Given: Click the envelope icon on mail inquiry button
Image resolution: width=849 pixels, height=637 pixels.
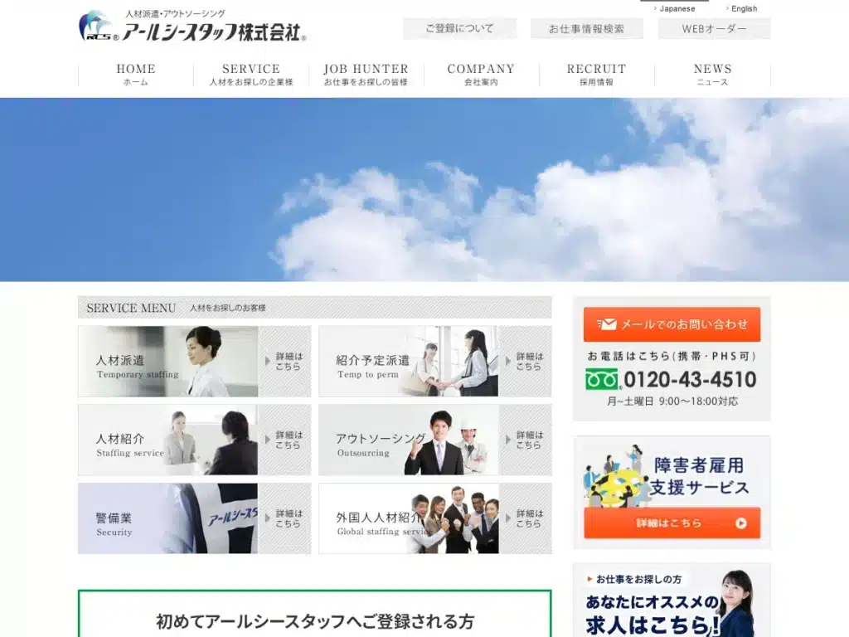Looking at the screenshot, I should pyautogui.click(x=607, y=324).
